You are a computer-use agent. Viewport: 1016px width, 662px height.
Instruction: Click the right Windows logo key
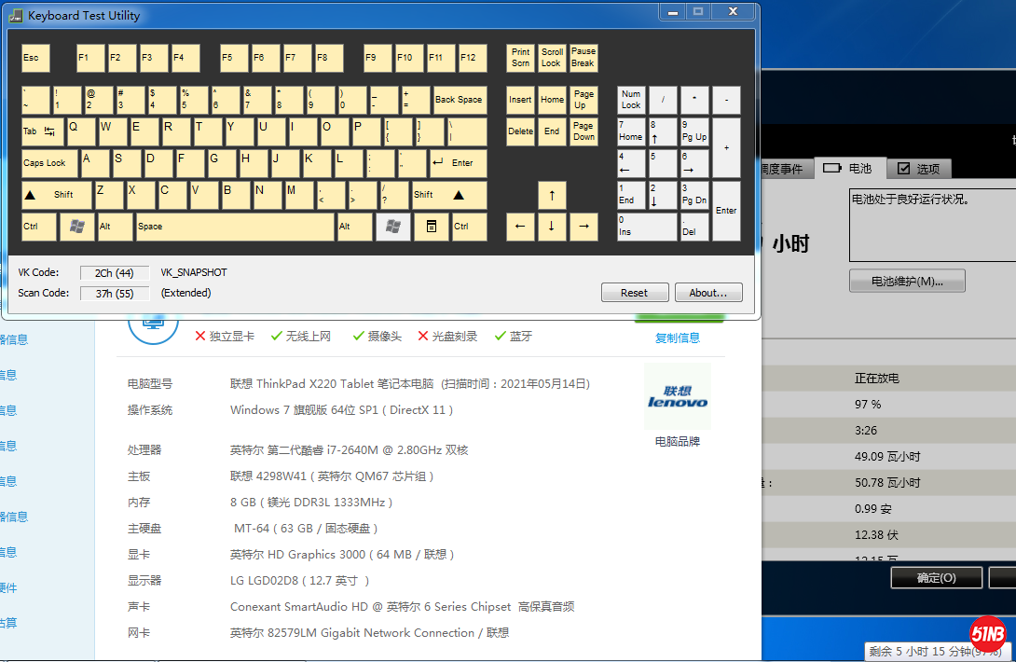(x=393, y=227)
